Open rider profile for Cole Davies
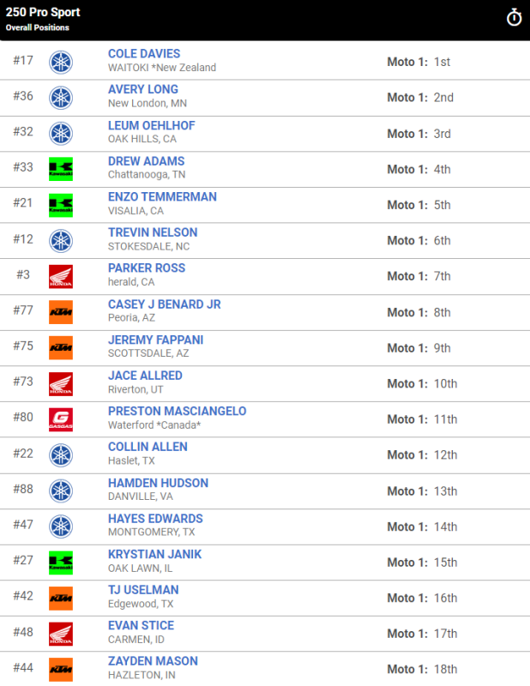The width and height of the screenshot is (530, 686). tap(144, 54)
